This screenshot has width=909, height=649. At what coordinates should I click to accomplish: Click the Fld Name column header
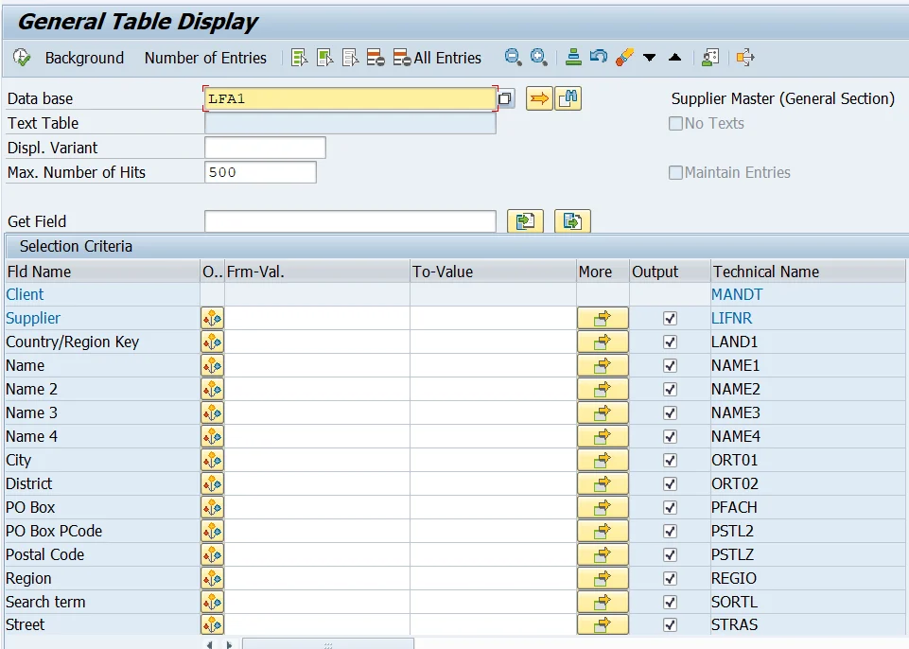[x=102, y=272]
